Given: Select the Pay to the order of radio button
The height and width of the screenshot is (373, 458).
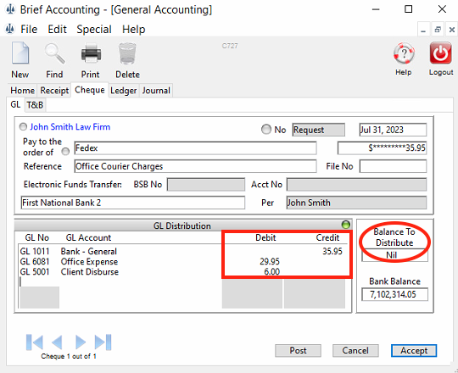Looking at the screenshot, I should pos(65,152).
